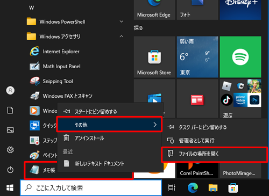This screenshot has height=196, width=269.
Task: Click the 探る group heading
Action: tap(138, 28)
